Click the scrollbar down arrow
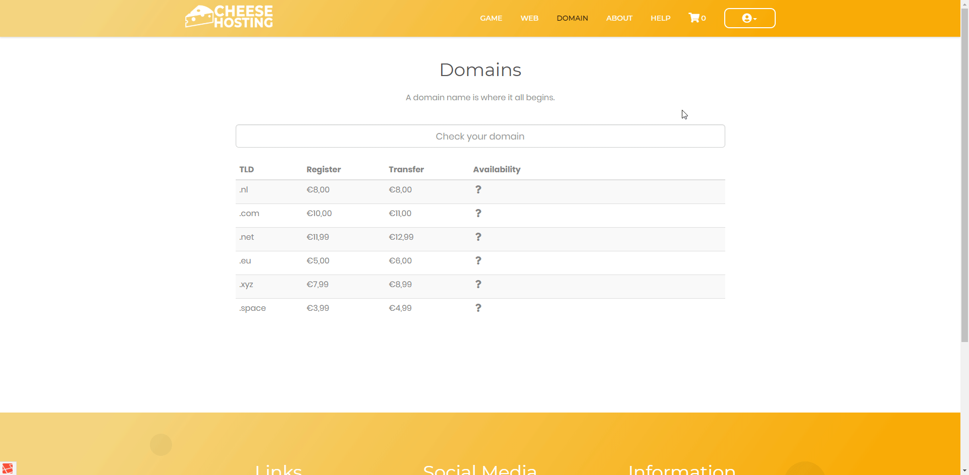This screenshot has width=969, height=475. click(x=964, y=471)
